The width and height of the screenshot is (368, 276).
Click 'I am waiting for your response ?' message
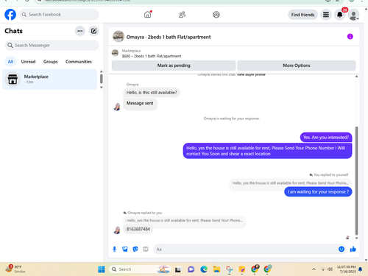(x=318, y=192)
